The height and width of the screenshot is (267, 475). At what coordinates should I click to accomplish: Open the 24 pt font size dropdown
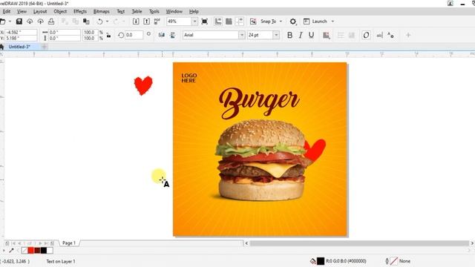[276, 35]
